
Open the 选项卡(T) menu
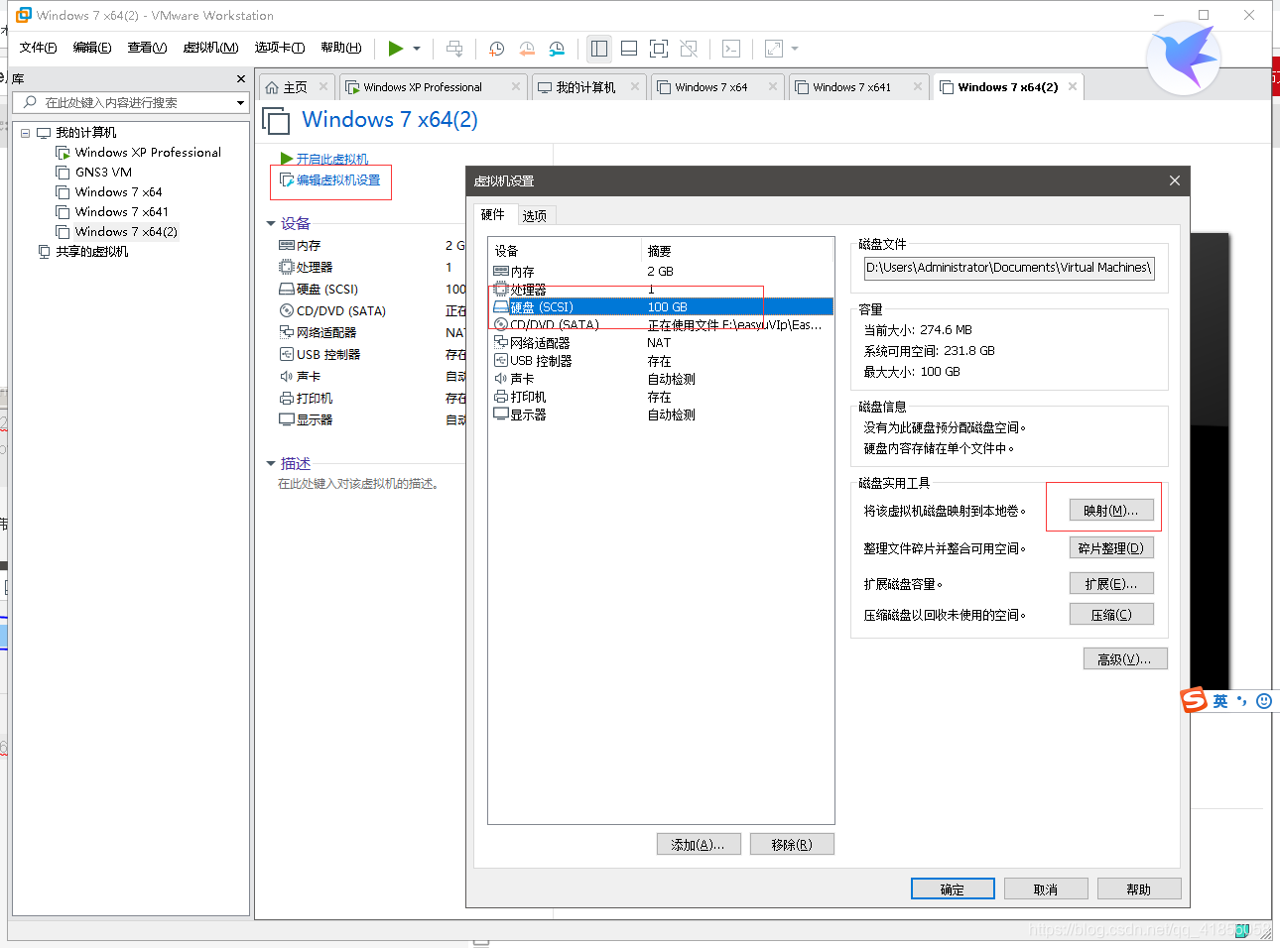coord(279,48)
